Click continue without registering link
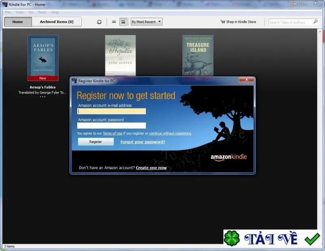The height and width of the screenshot is (251, 325). point(170,133)
